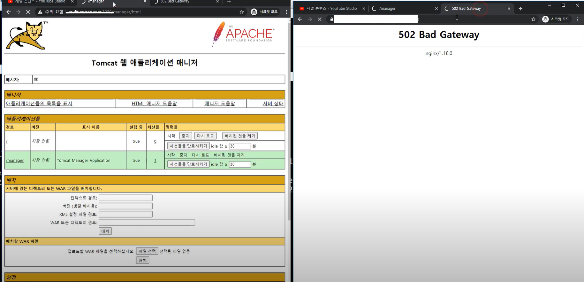Open the /manager path link in applications table
The height and width of the screenshot is (282, 584).
[15, 160]
